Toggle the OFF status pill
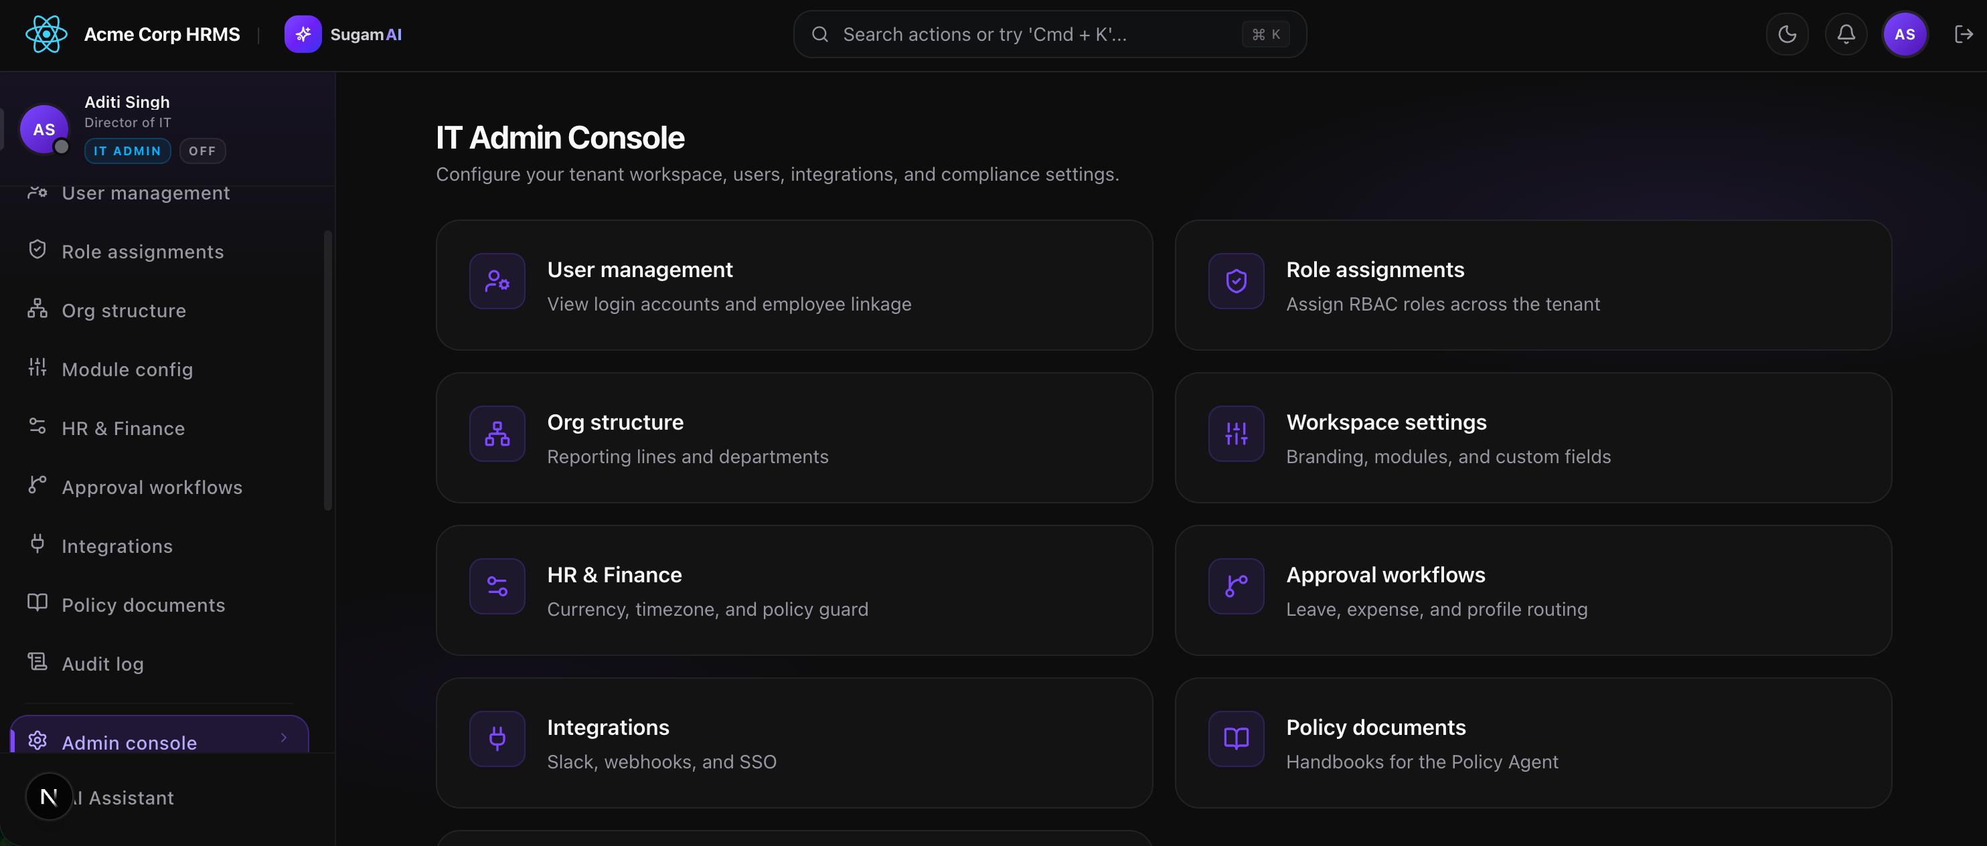 pyautogui.click(x=202, y=151)
